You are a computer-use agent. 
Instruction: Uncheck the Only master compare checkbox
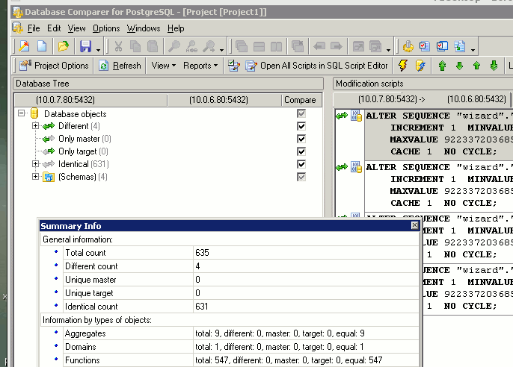(x=301, y=139)
